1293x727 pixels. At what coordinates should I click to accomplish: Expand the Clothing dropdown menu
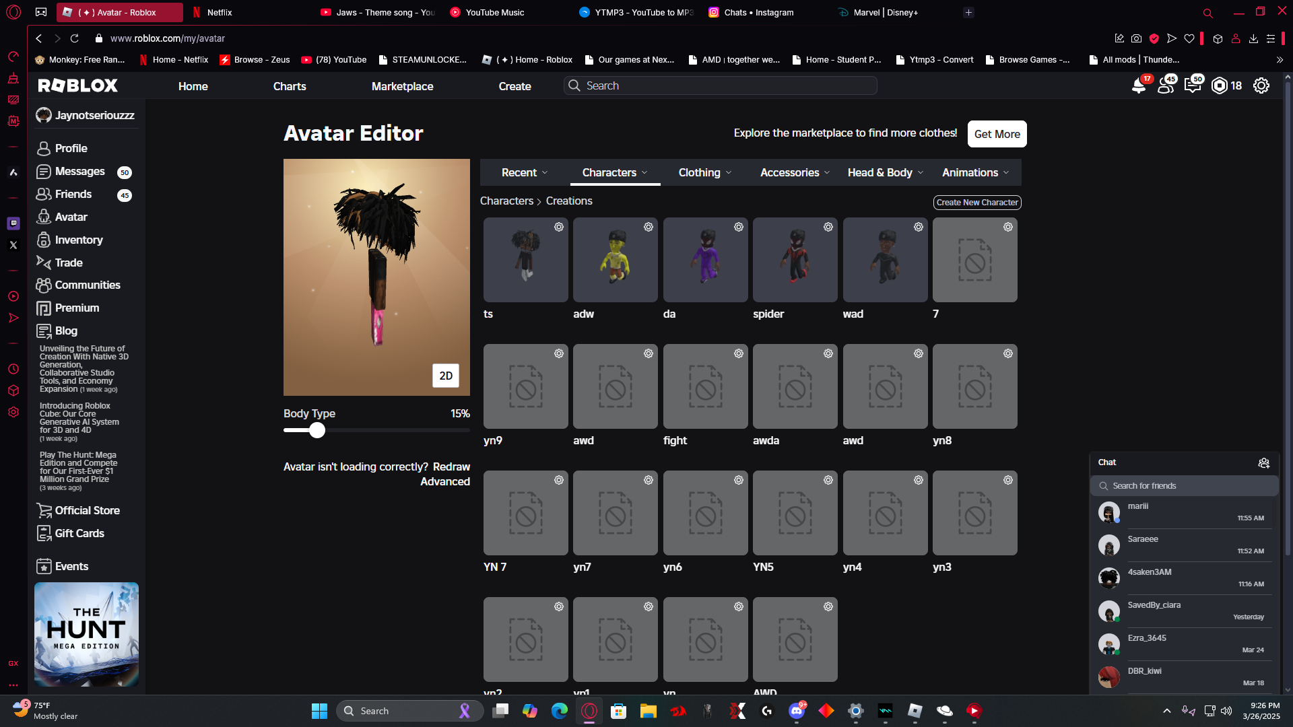(704, 173)
